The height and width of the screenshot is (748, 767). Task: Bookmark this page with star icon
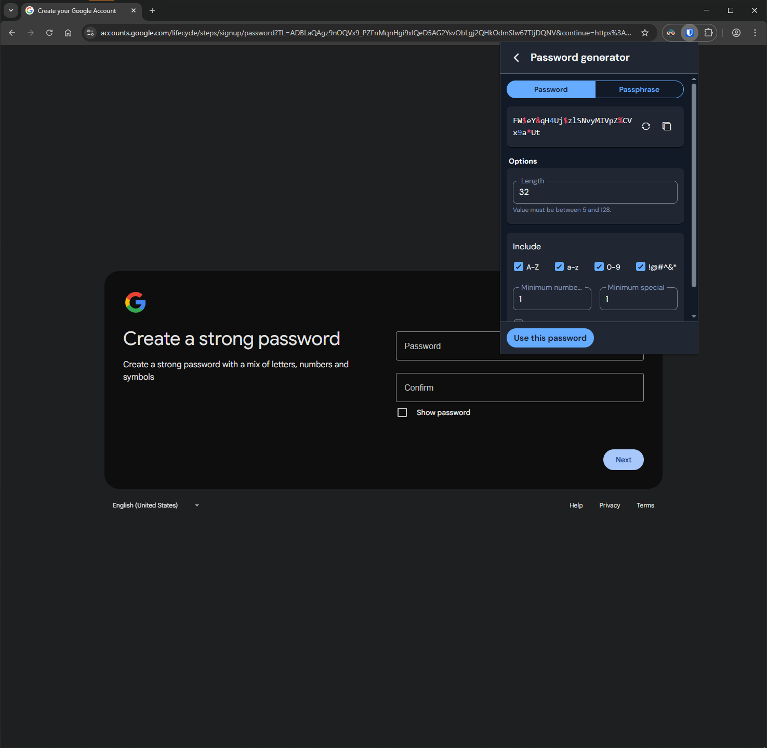click(645, 33)
